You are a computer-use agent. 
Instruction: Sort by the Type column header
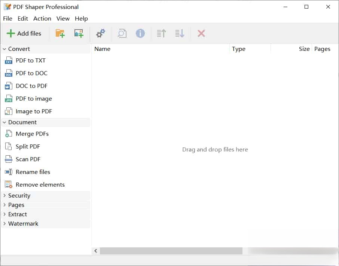[x=250, y=49]
